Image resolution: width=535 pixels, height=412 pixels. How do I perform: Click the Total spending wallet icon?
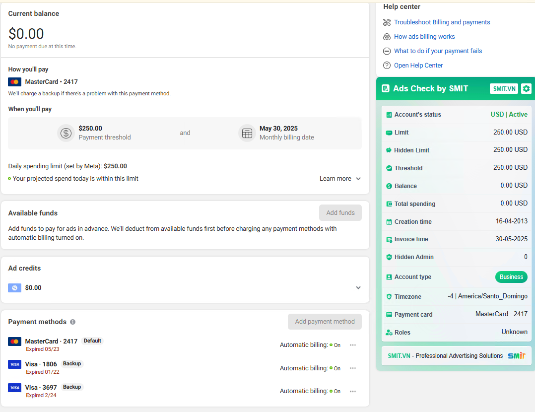coord(389,204)
